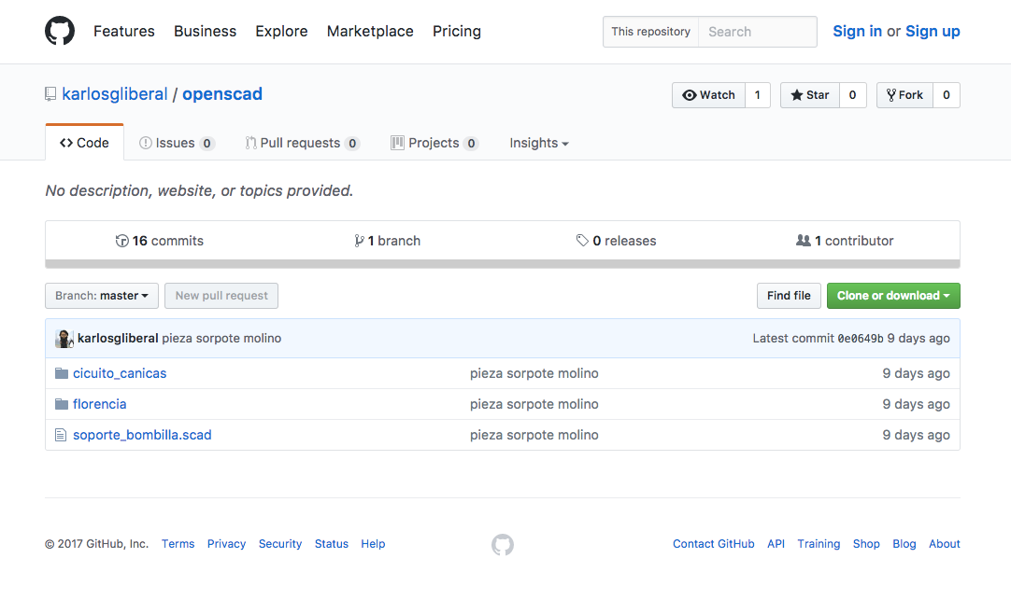Click the Search input field

pos(758,32)
